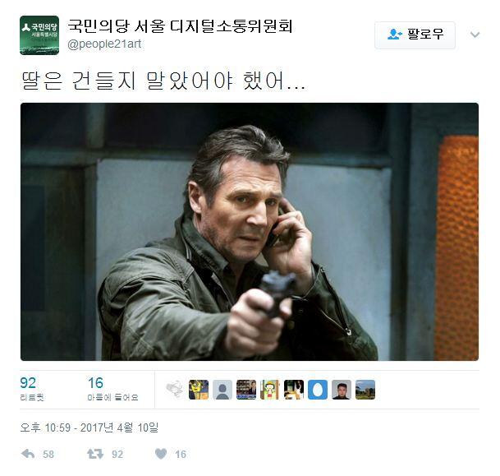This screenshot has height=476, width=500.
Task: Enlarge the man with phone photo
Action: (x=250, y=232)
